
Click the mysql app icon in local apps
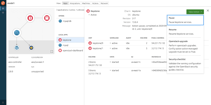60,45
